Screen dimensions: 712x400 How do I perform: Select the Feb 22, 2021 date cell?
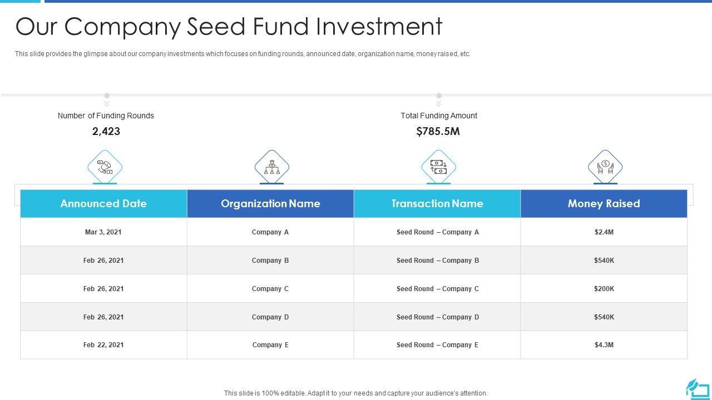point(103,345)
